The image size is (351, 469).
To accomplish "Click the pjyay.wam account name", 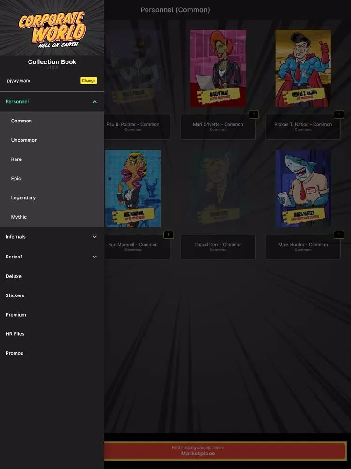I will coord(19,81).
